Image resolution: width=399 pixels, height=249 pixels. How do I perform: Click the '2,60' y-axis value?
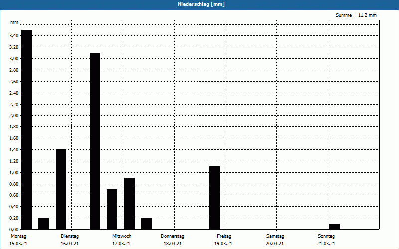click(14, 82)
